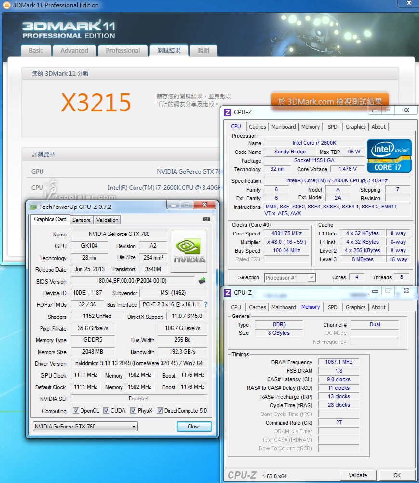419x483 pixels.
Task: Select the Professional tab in 3DMark
Action: coord(123,51)
